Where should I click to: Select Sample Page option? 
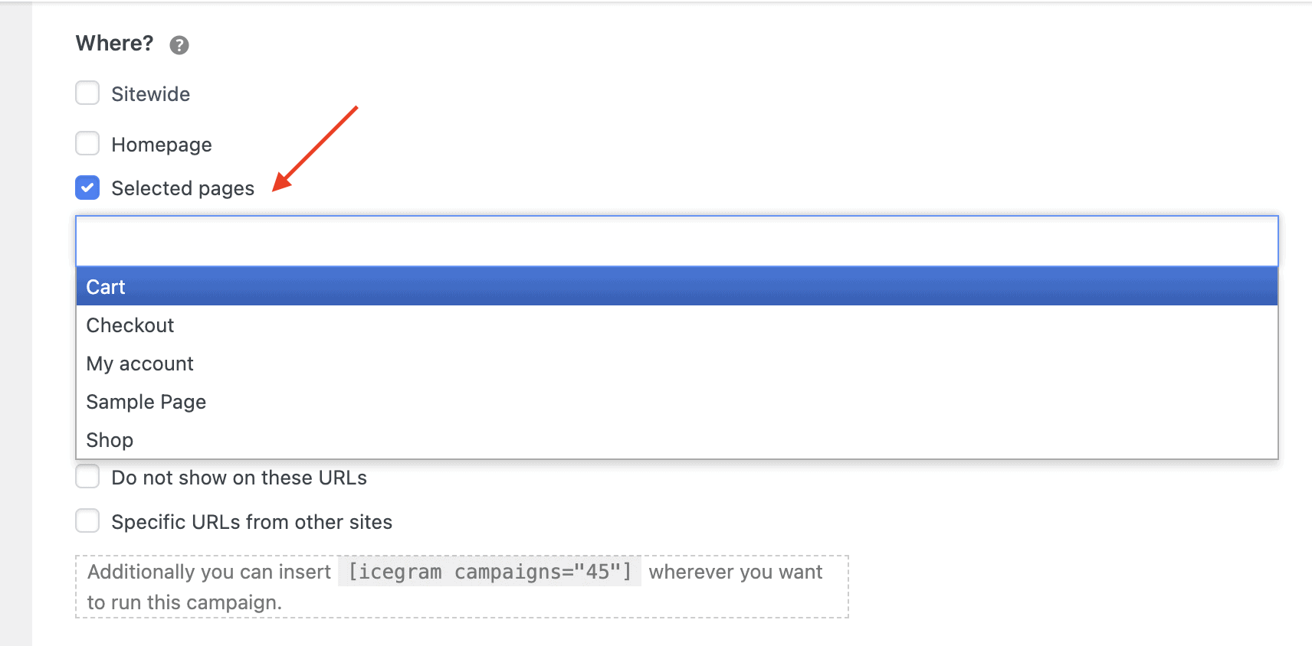tap(677, 401)
